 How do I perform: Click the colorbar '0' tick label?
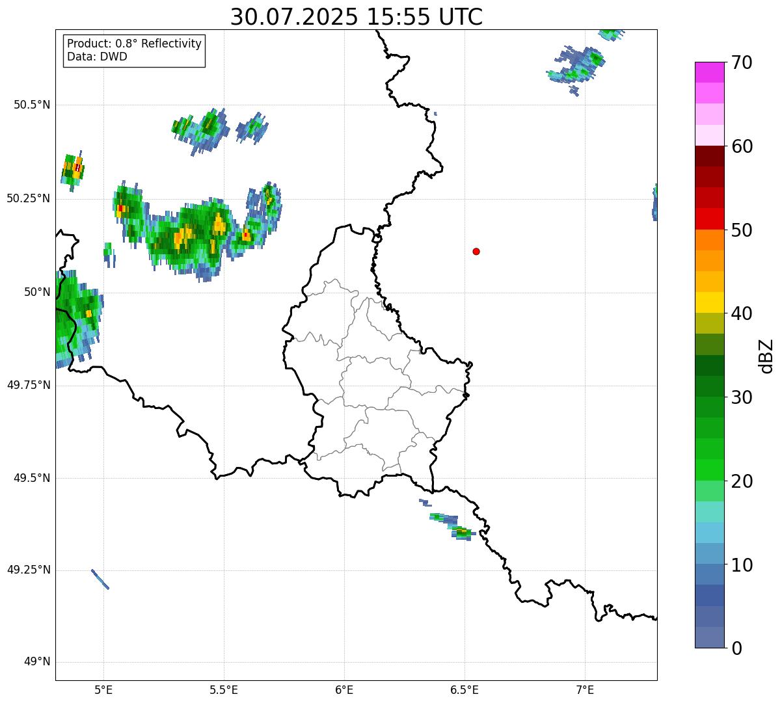coord(736,648)
